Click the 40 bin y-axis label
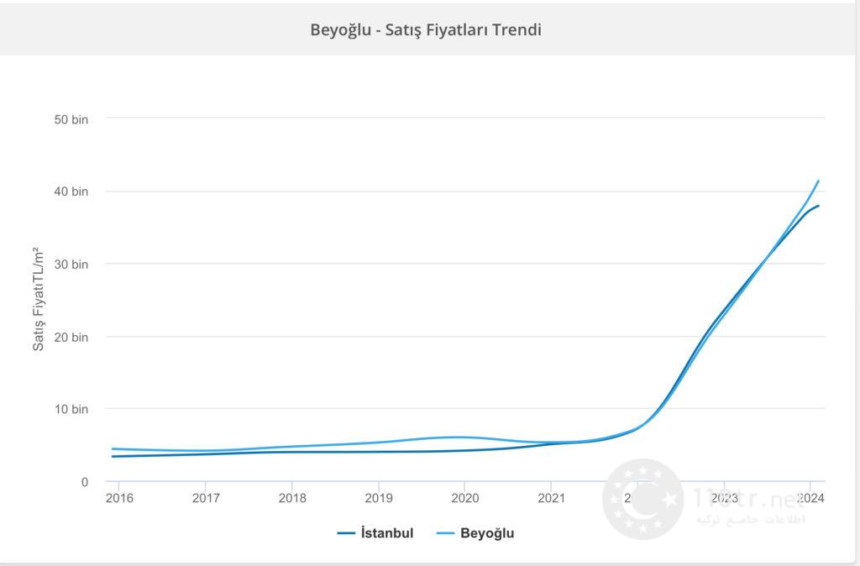860x566 pixels. point(71,191)
